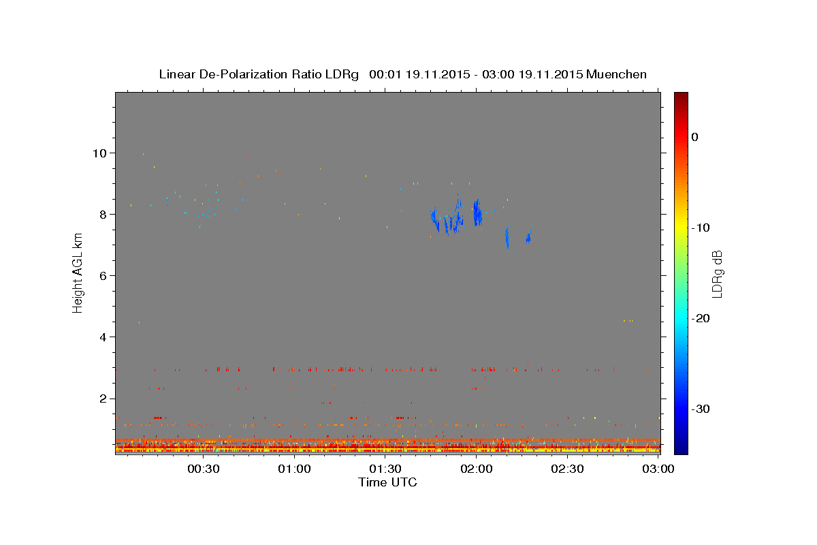Viewport: 817px width, 545px height.
Task: Click the '00:30' time tick label
Action: (x=203, y=469)
